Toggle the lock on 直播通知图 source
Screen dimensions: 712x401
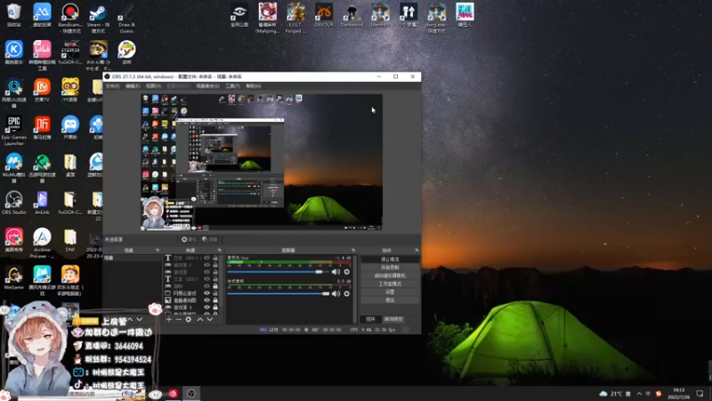pos(215,300)
